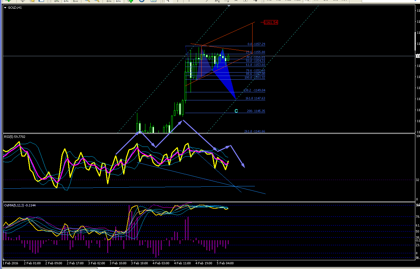Click the RSI(5) 59.7702 indicator label

(14, 137)
